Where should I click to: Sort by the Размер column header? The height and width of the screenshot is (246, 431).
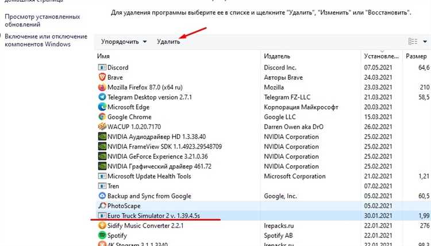click(x=416, y=56)
